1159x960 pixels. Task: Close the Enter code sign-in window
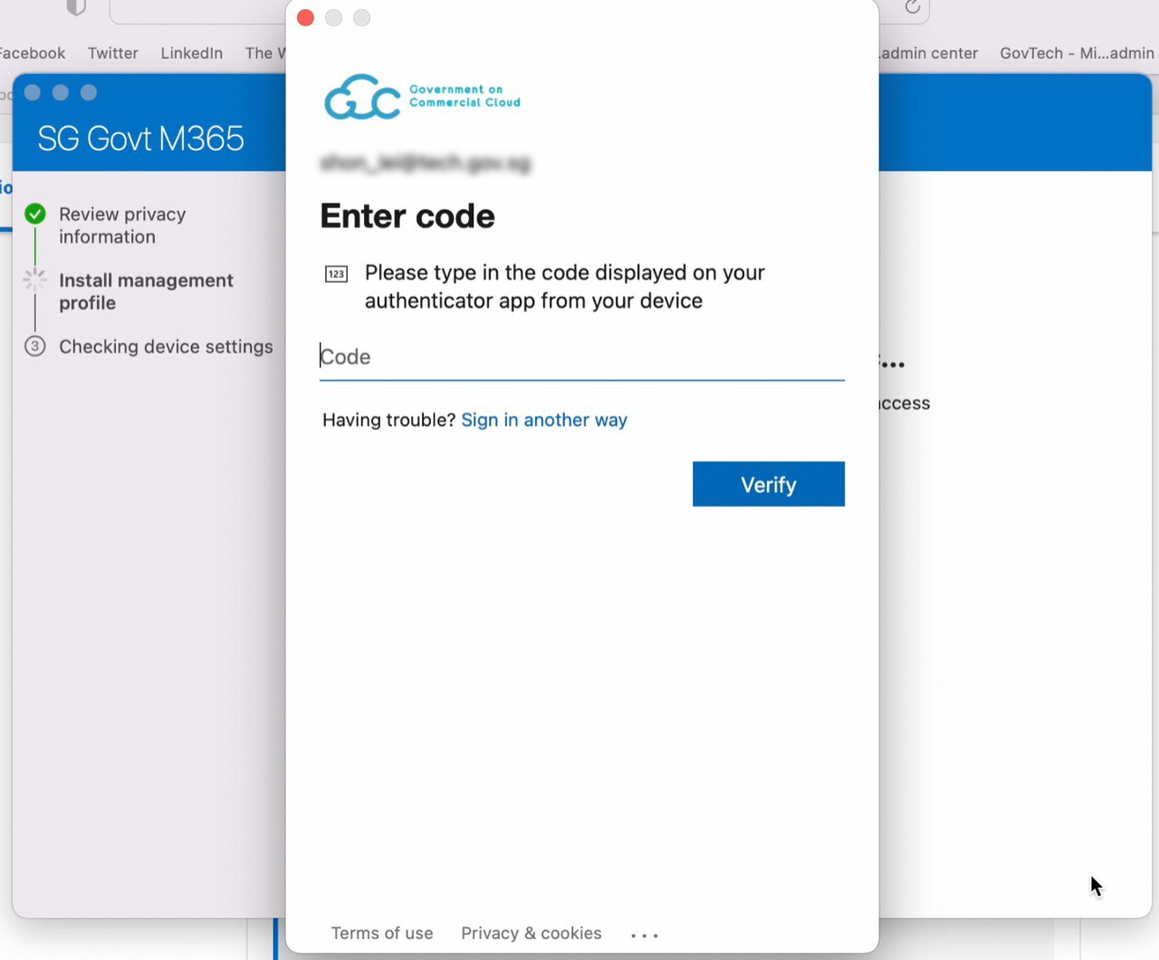click(x=305, y=18)
